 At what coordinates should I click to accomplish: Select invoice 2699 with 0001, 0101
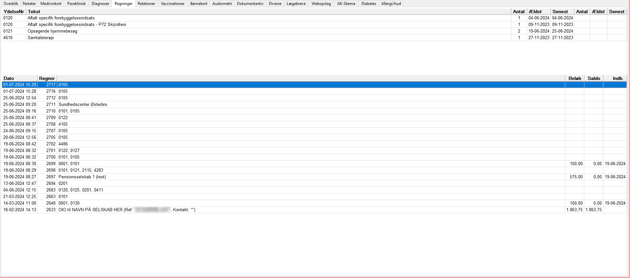coord(314,164)
